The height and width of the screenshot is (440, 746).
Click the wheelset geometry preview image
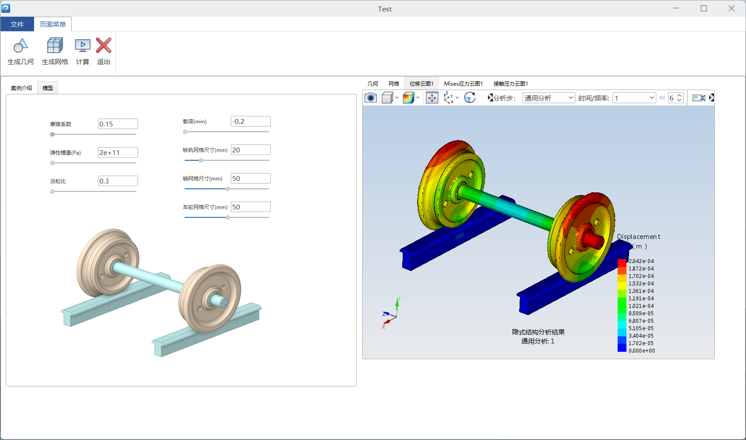(161, 292)
